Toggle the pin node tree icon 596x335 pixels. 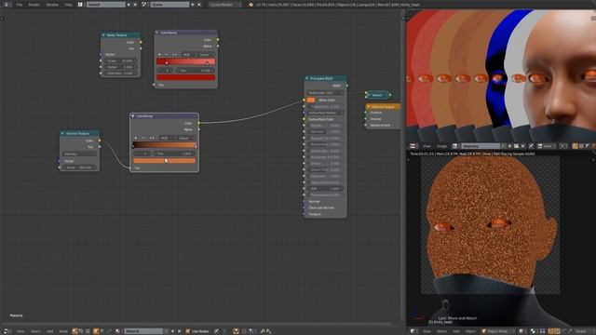pos(216,331)
